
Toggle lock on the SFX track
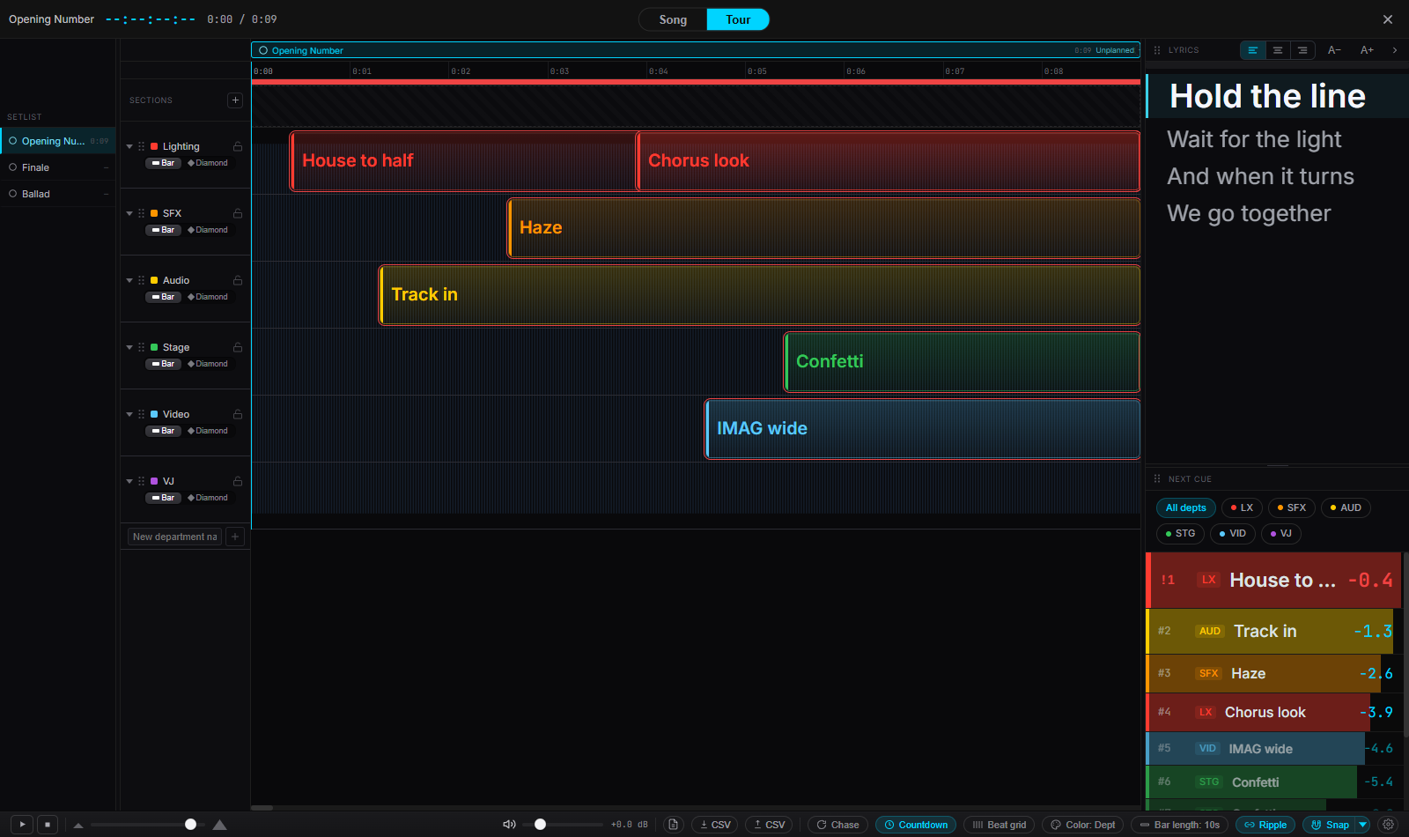tap(238, 213)
